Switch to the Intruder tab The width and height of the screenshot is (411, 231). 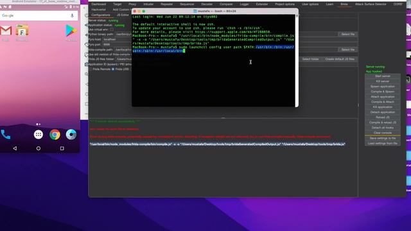pos(148,4)
